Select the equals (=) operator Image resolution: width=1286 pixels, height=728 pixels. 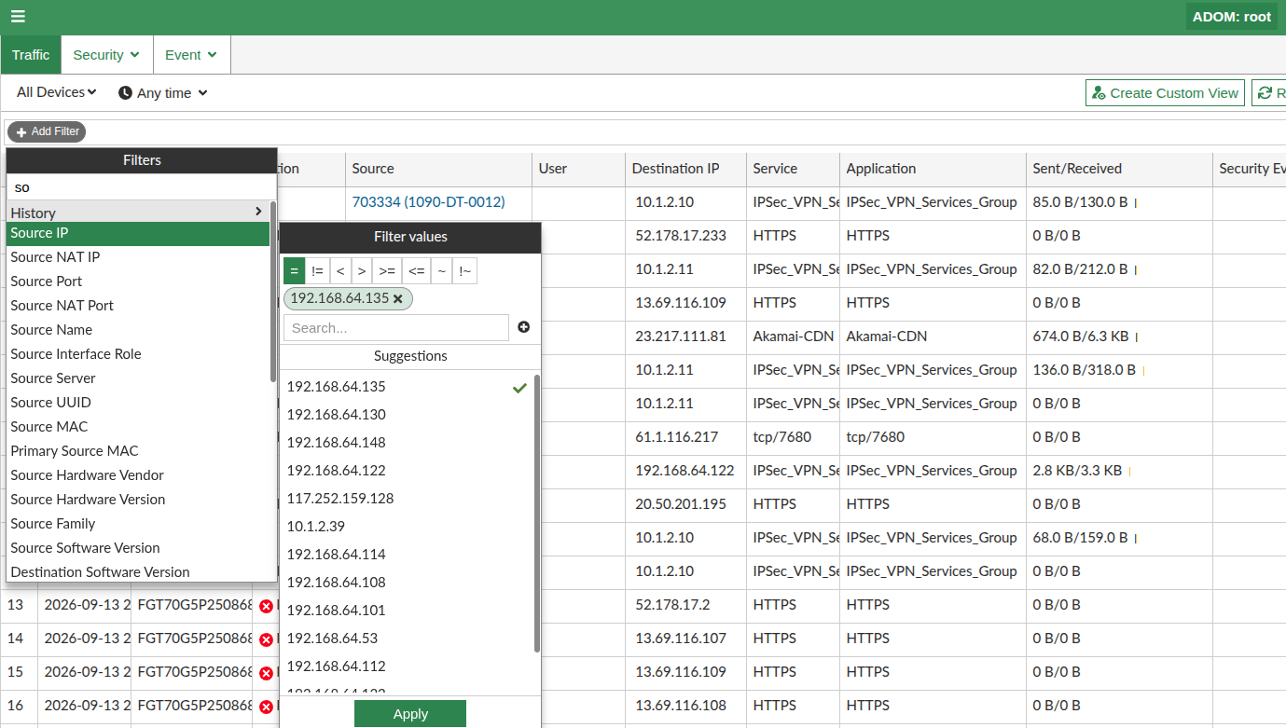click(294, 270)
